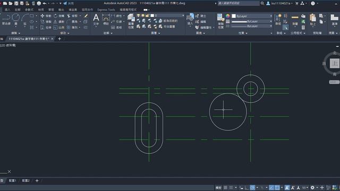Click the Rotate (旋轉) modify tool
The height and width of the screenshot is (191, 340).
pyautogui.click(x=59, y=16)
